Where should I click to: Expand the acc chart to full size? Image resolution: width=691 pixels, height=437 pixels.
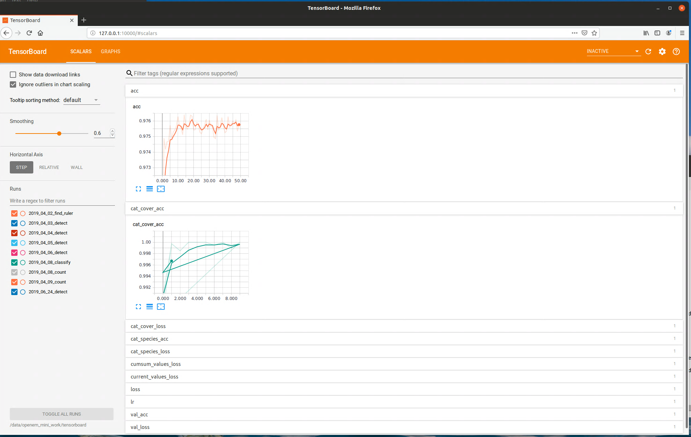[138, 189]
